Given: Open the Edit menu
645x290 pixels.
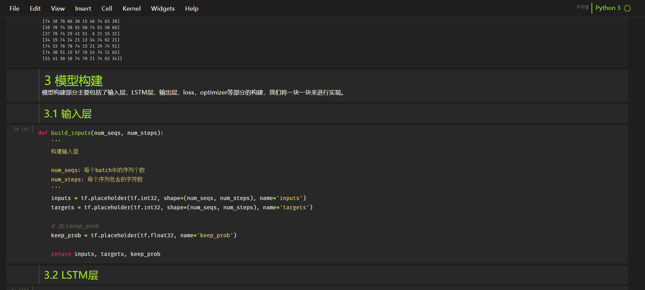Looking at the screenshot, I should click(35, 9).
